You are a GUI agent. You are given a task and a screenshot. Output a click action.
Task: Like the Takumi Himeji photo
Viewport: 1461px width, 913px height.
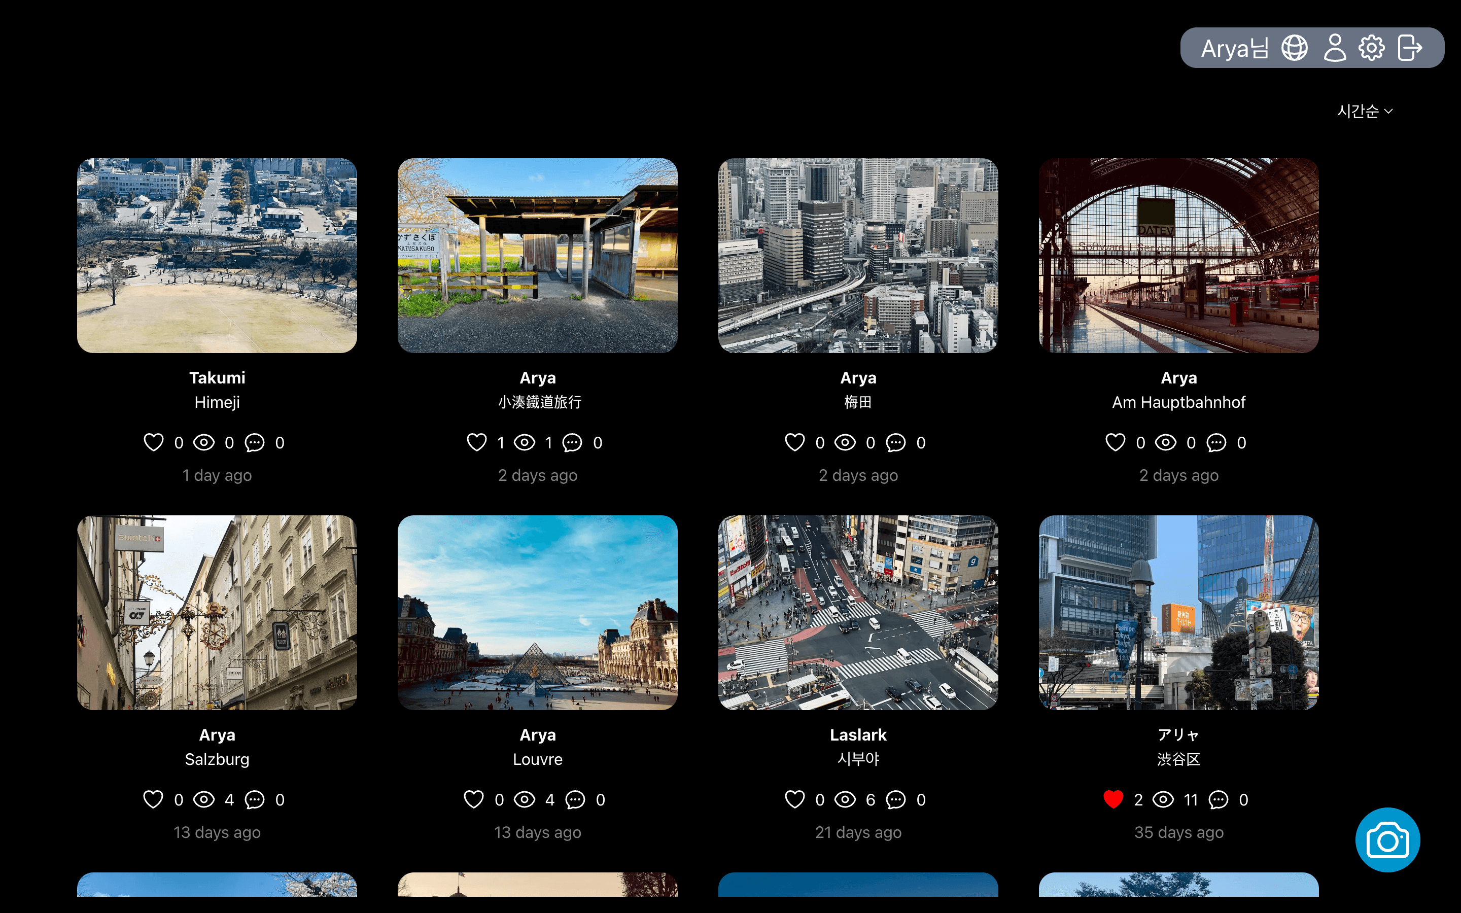[154, 442]
